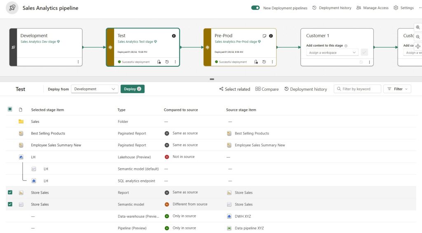422x233 pixels.
Task: Click Different from source status
Action: click(x=186, y=204)
